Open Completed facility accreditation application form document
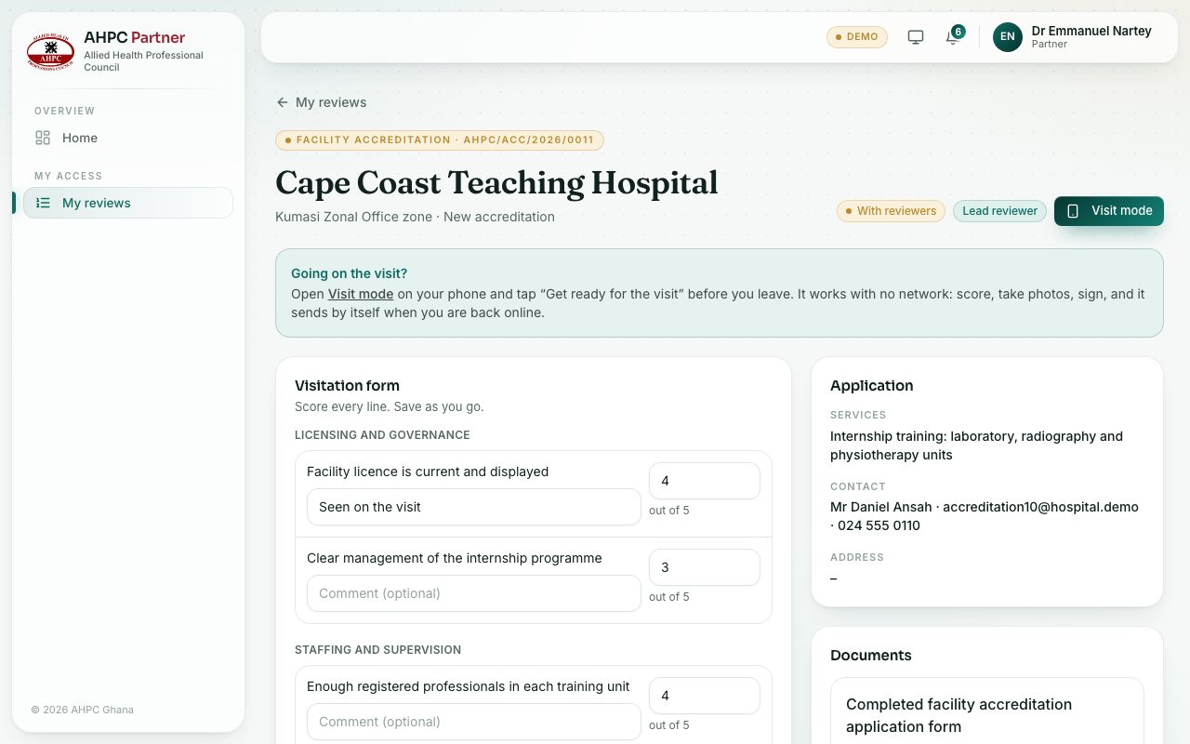This screenshot has height=744, width=1190. (959, 715)
